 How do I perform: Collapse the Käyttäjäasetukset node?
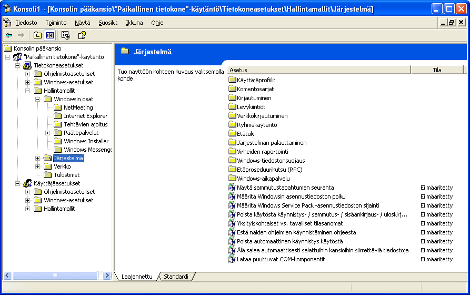point(18,183)
